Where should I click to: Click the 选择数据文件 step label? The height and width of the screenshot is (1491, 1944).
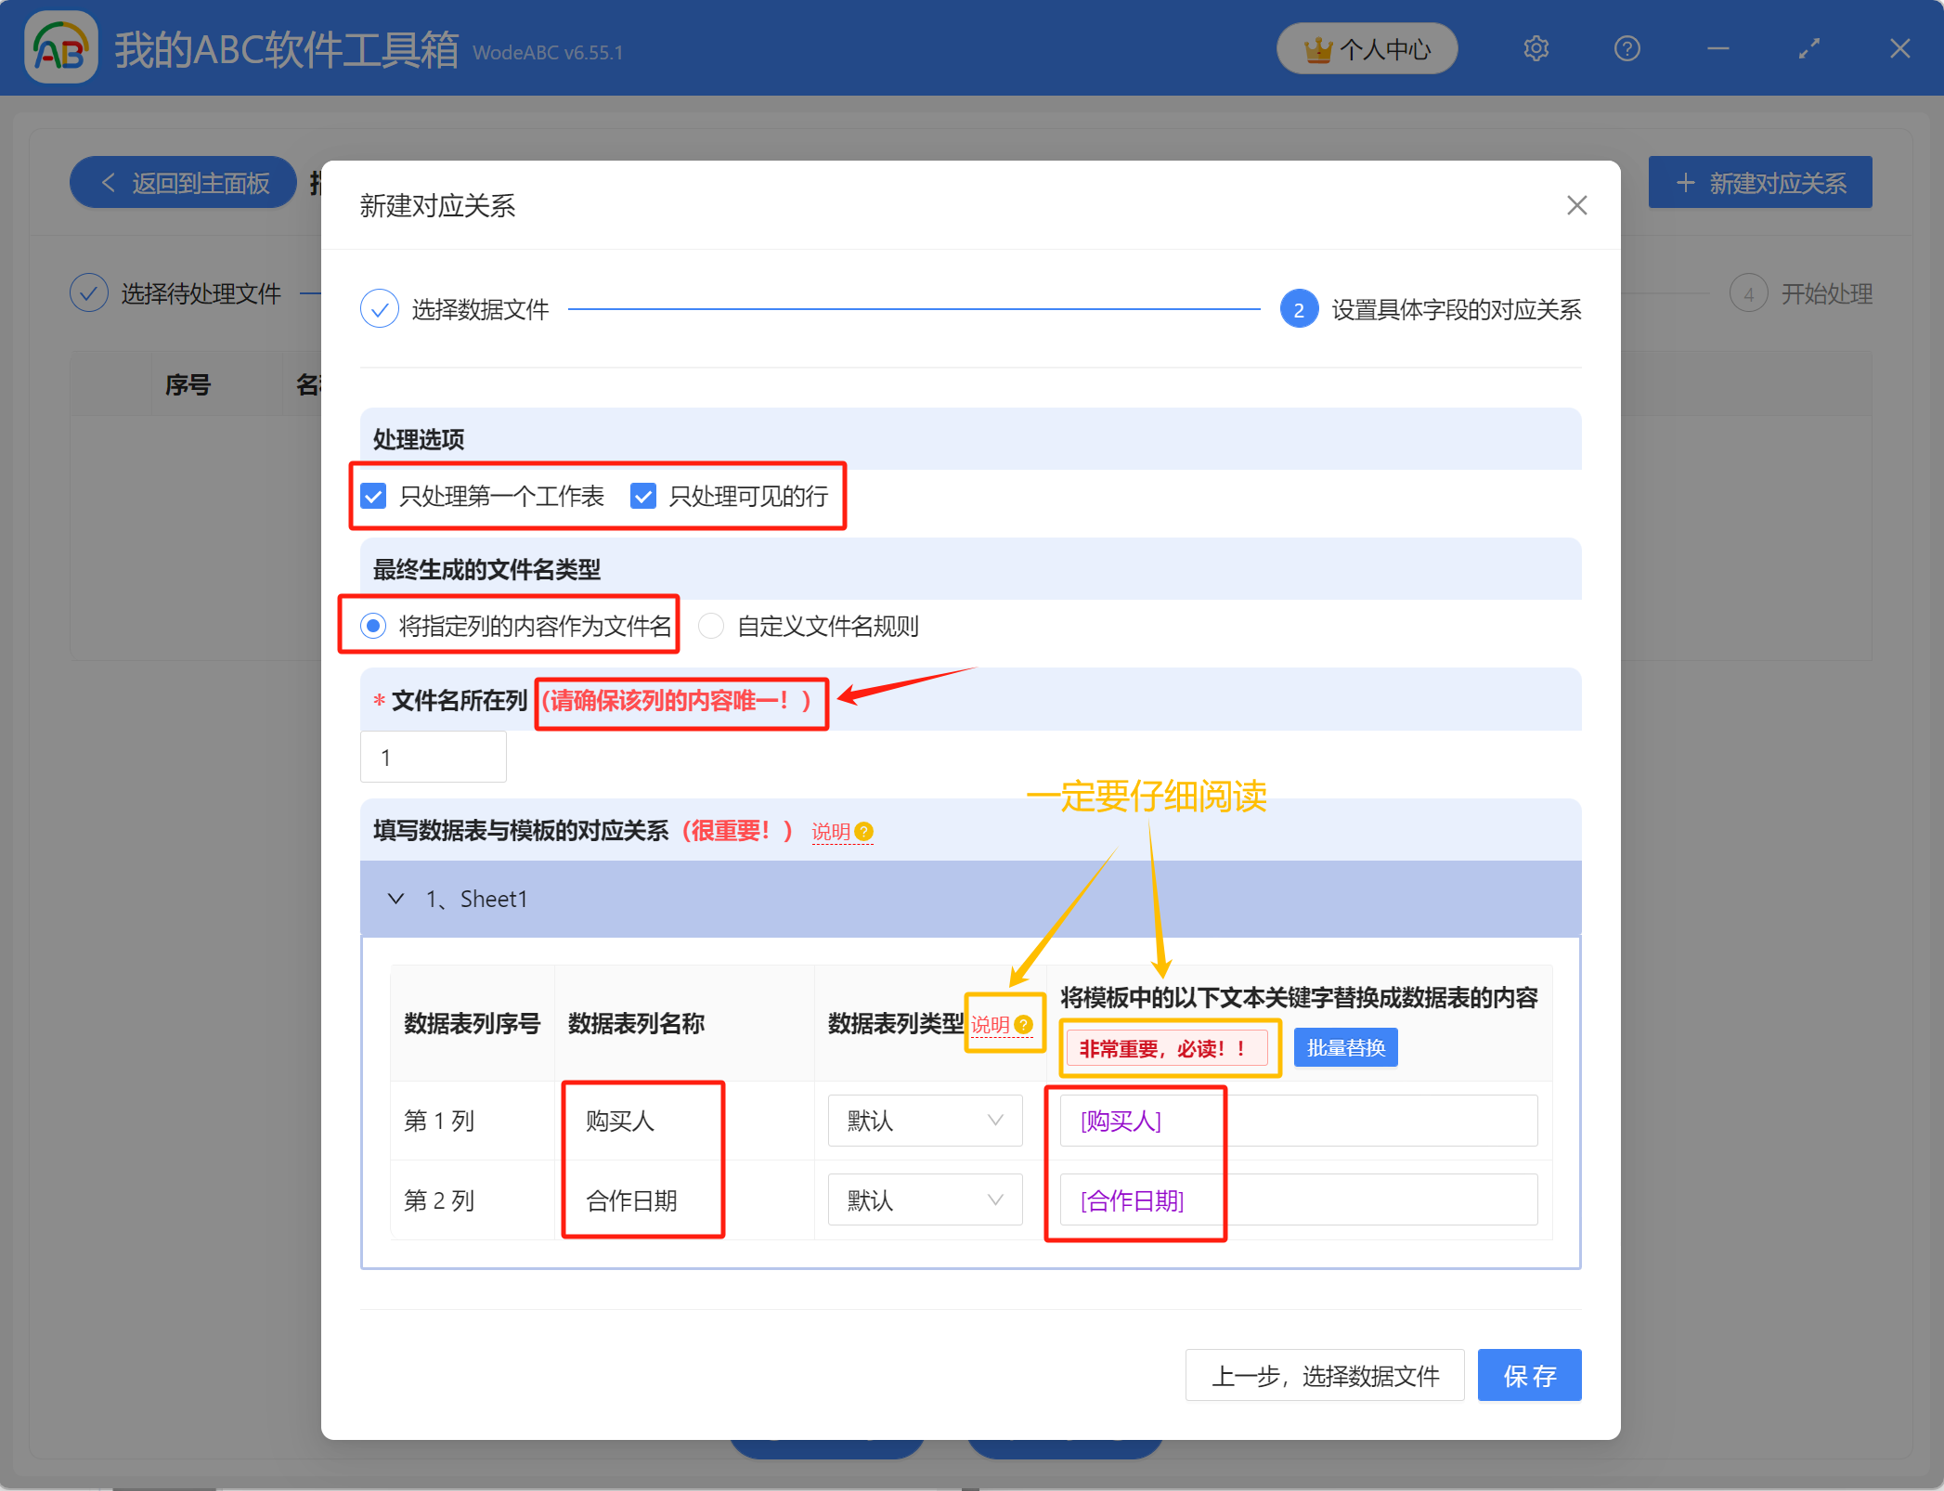pyautogui.click(x=479, y=309)
